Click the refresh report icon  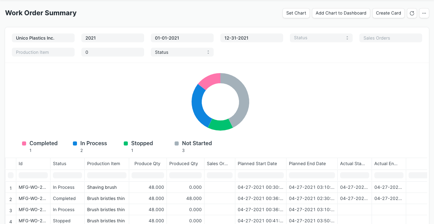(x=412, y=13)
